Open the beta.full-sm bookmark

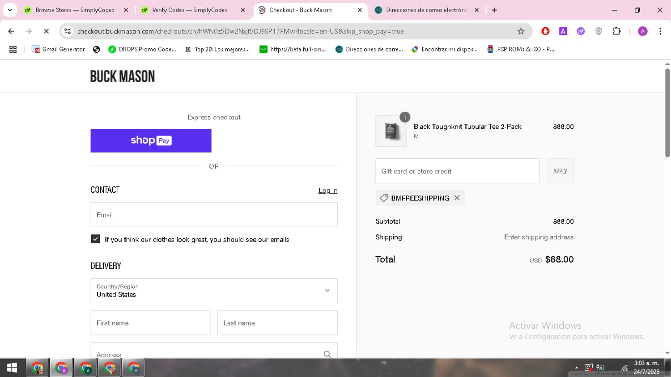pyautogui.click(x=293, y=50)
